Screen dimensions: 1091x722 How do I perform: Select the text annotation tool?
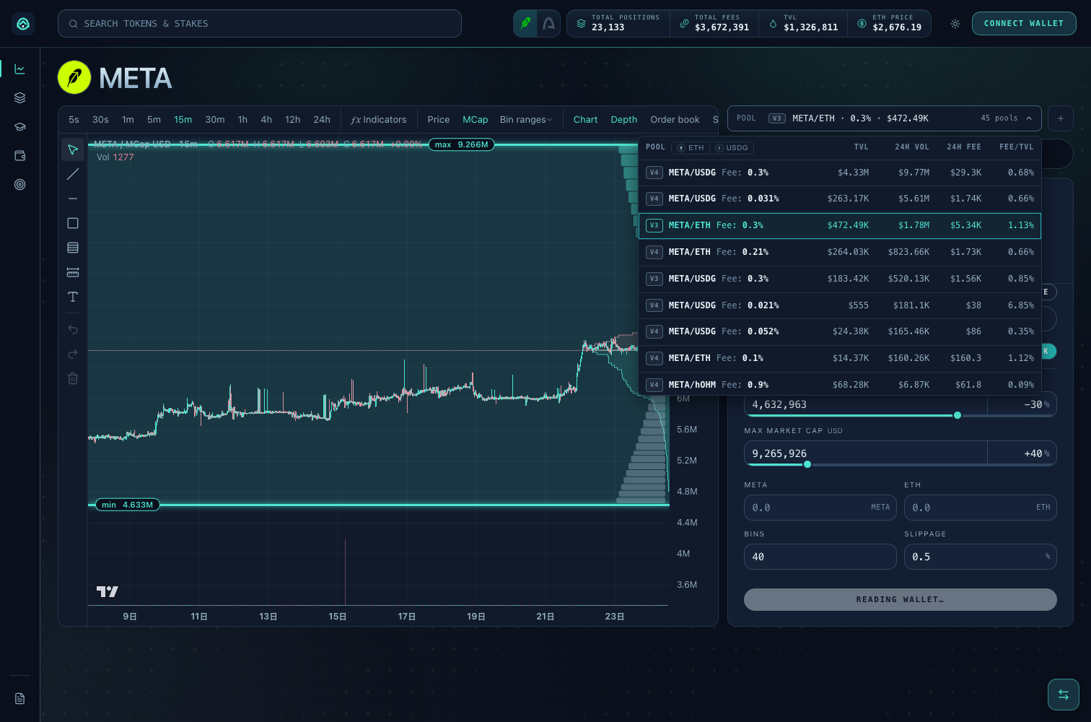73,297
